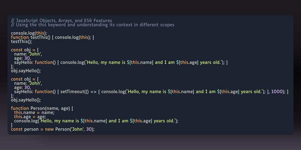Screen dimensions: 301x150
Task: Click the console.log(this); statement at the top
Action: [29, 33]
